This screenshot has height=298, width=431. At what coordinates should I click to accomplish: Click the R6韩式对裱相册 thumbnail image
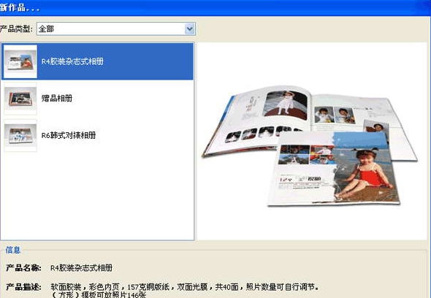point(20,135)
